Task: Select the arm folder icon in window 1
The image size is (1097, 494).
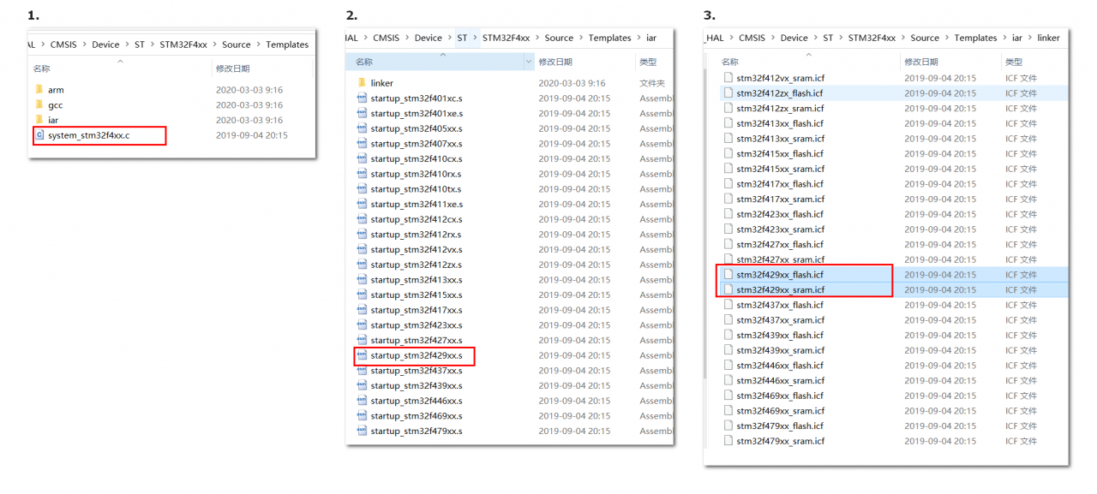Action: 39,90
